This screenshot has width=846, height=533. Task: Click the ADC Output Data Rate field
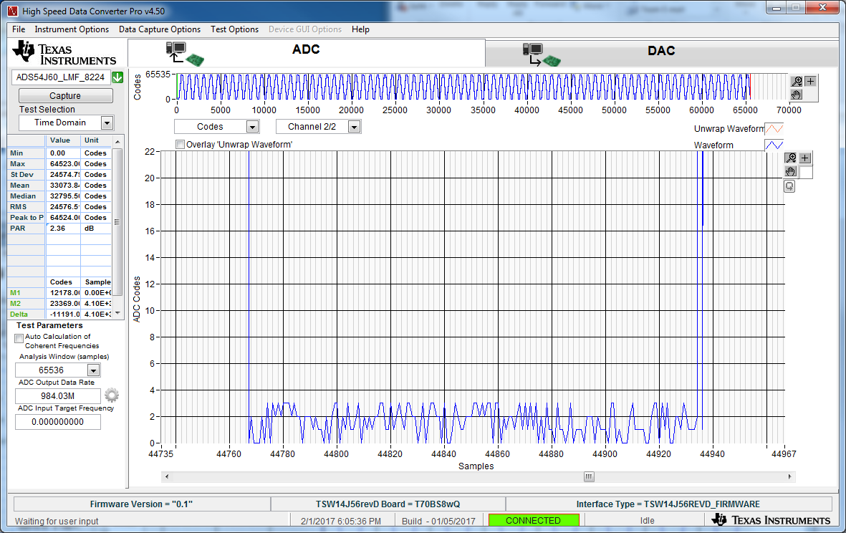[x=58, y=396]
